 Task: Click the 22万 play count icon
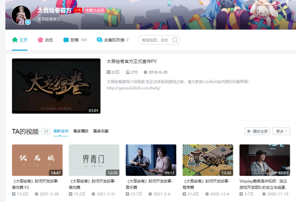click(x=109, y=72)
